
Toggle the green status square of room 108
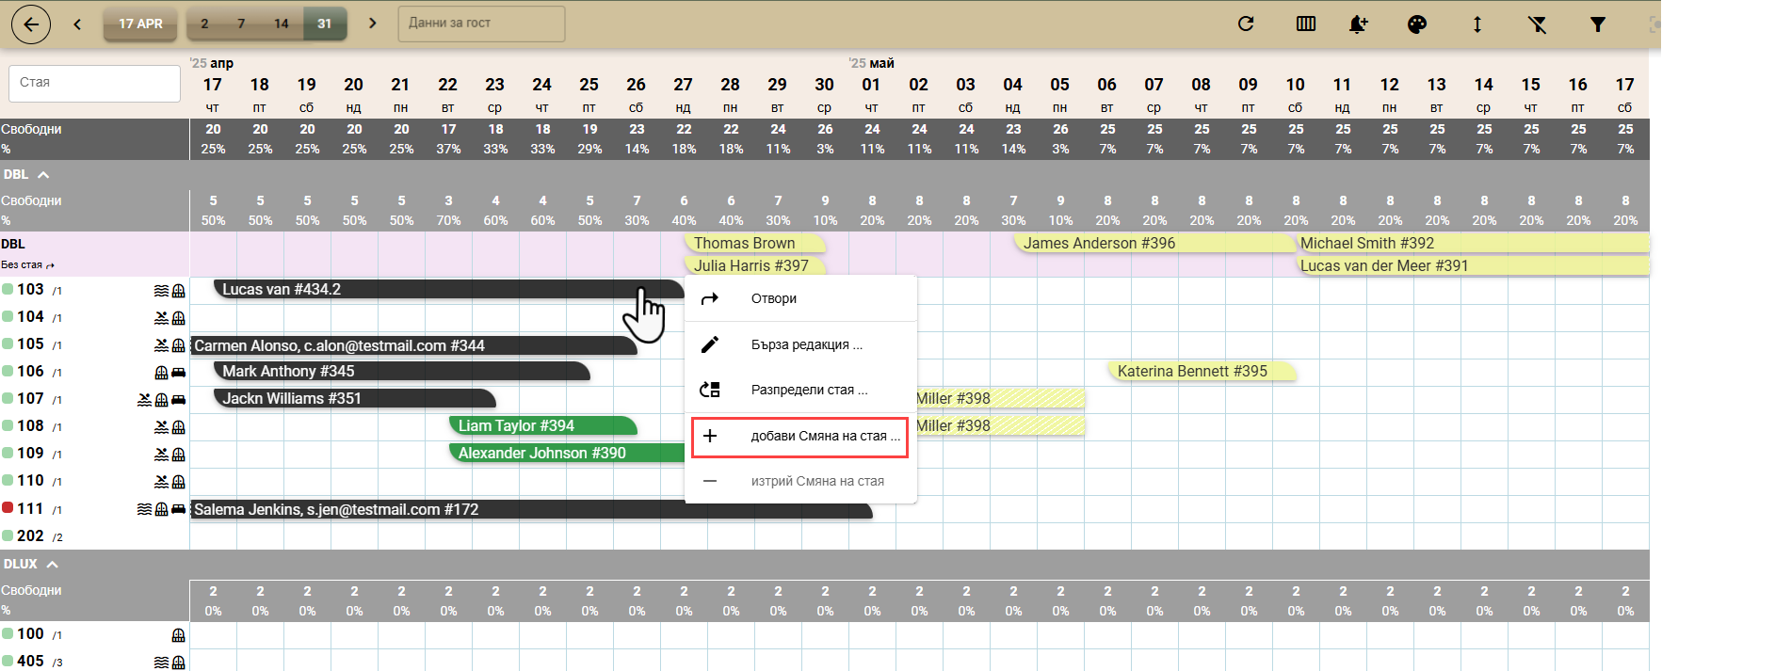point(8,425)
